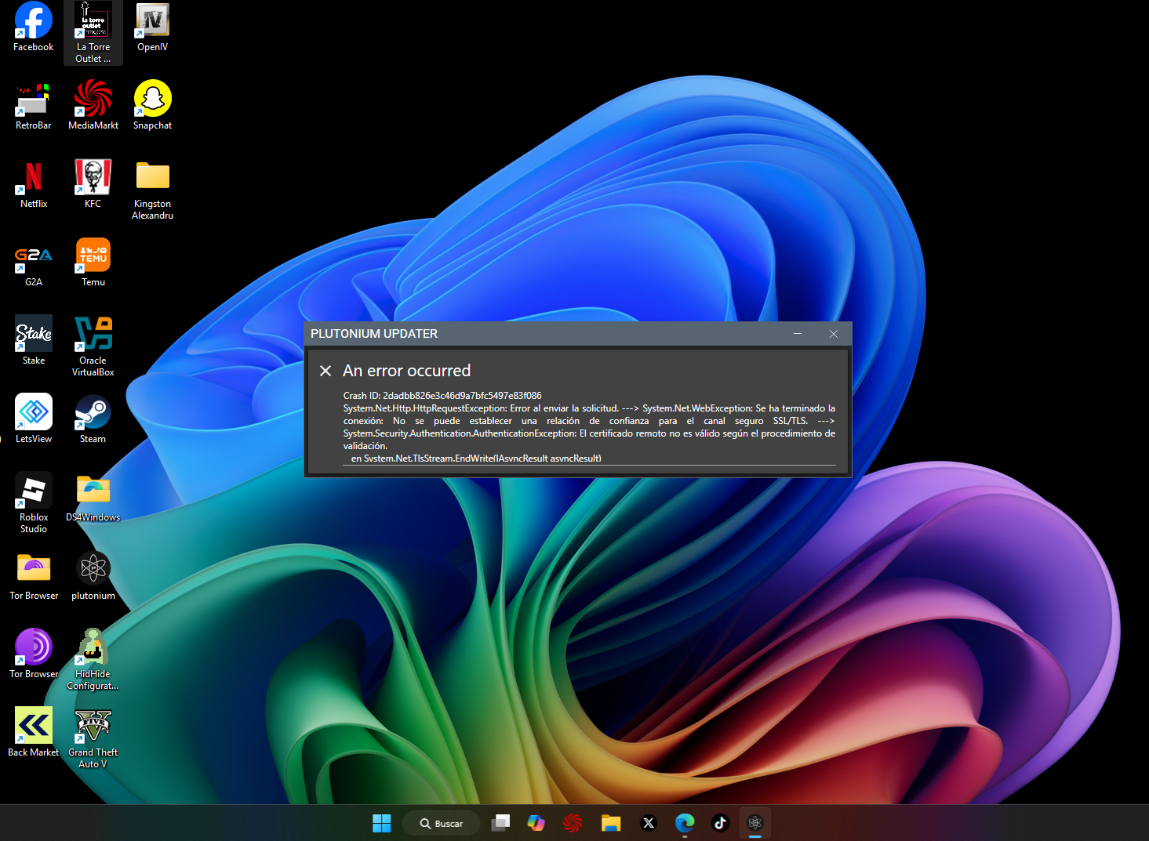Select the LetsView desktop icon

coord(34,420)
